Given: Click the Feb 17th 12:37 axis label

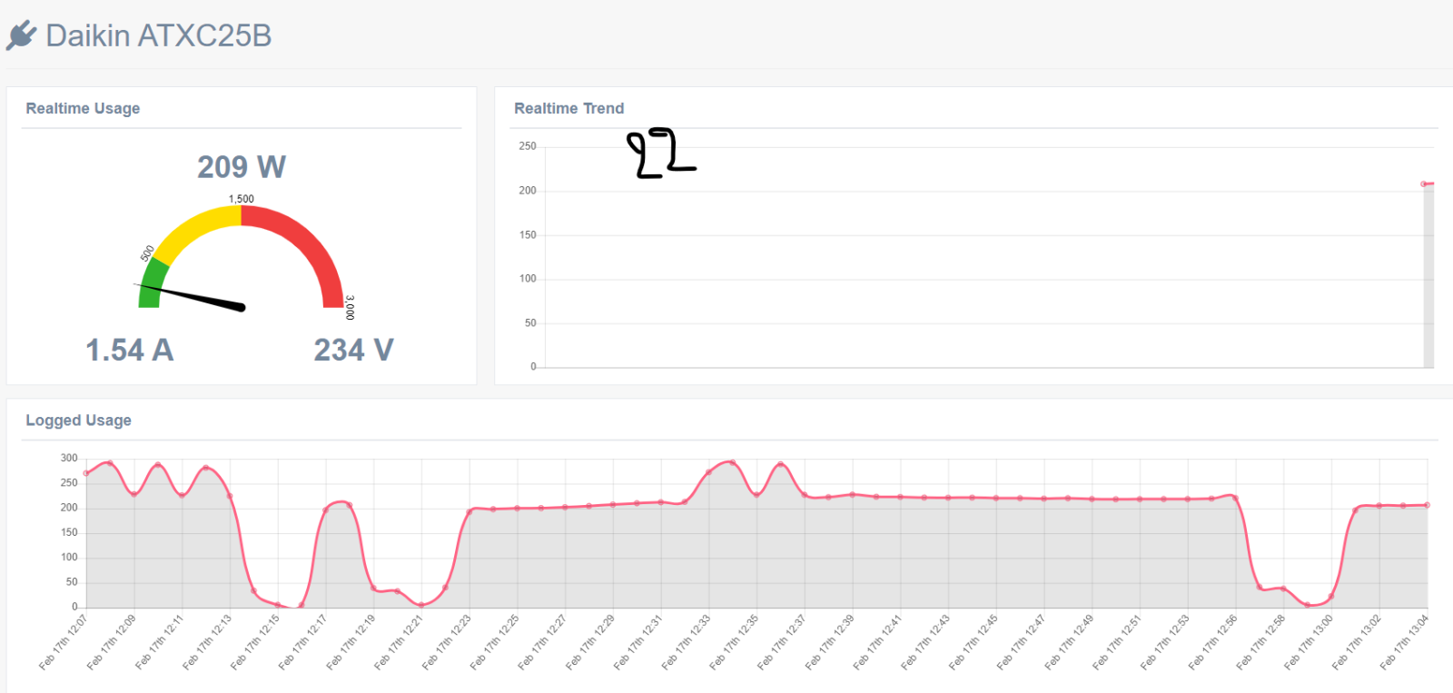Looking at the screenshot, I should pyautogui.click(x=782, y=643).
